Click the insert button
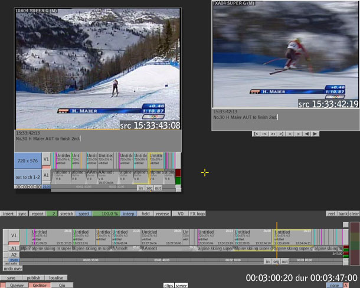 (x=8, y=214)
